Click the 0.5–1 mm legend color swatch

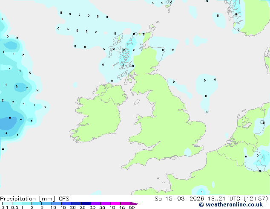(17, 203)
